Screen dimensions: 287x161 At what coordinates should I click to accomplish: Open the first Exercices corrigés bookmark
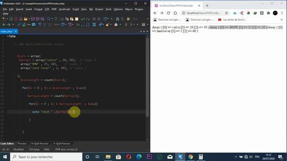pos(167,20)
